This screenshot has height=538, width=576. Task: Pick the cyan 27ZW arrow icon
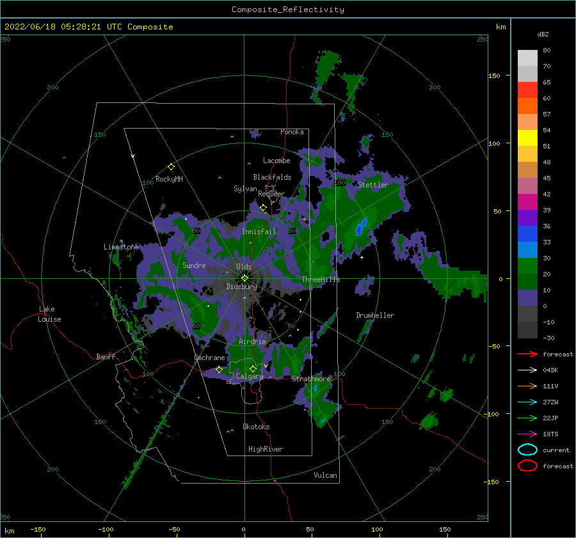[x=527, y=402]
